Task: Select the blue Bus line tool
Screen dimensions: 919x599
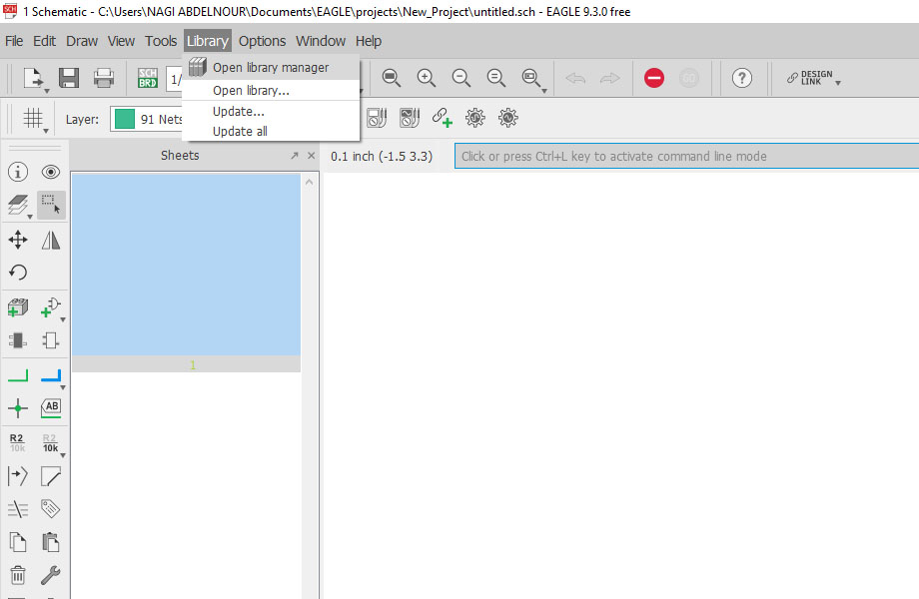Action: click(x=51, y=375)
